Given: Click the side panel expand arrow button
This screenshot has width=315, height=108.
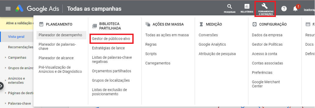Looking at the screenshot, I should [1, 86].
